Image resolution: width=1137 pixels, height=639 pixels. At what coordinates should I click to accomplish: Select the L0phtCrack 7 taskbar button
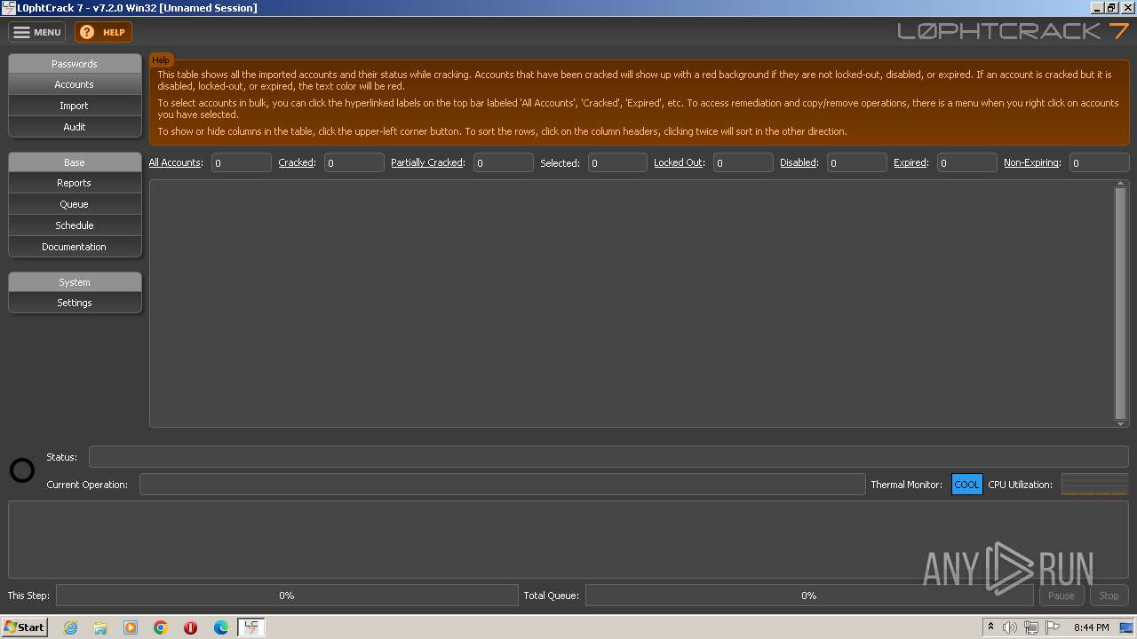251,627
